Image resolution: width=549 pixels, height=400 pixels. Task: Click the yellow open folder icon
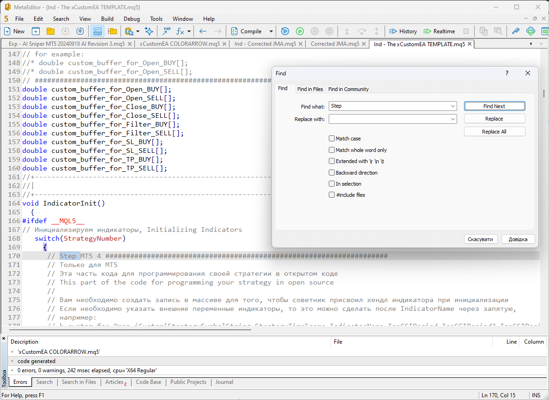pyautogui.click(x=50, y=31)
